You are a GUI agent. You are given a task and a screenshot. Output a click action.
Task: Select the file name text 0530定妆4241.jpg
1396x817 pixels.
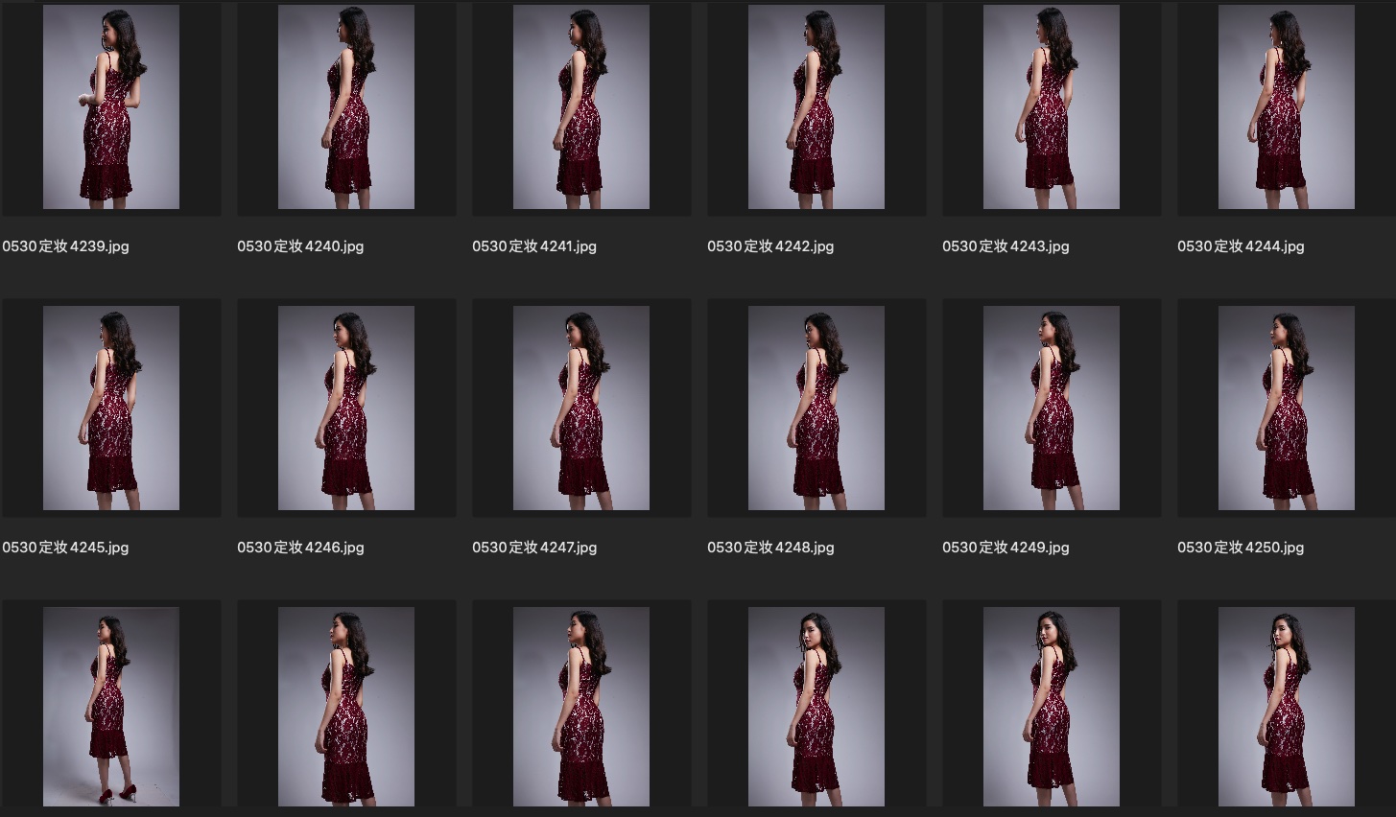click(x=534, y=246)
